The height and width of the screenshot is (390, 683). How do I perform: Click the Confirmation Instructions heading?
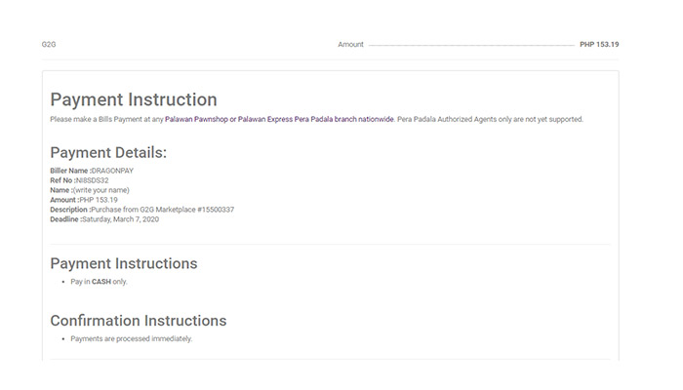138,321
